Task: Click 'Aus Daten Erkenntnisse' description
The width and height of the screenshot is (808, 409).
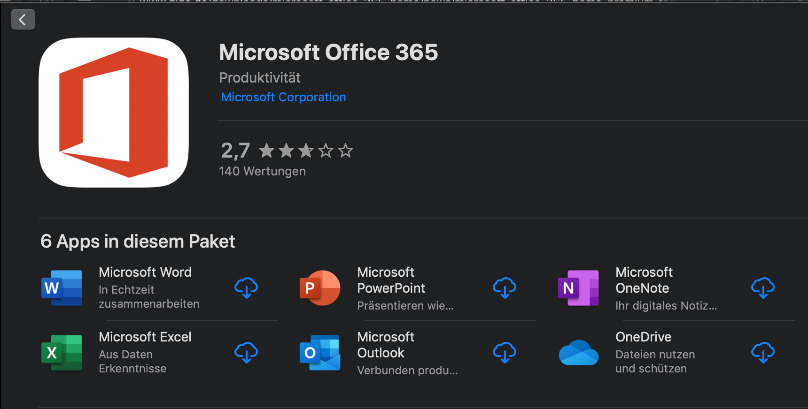Action: click(132, 362)
